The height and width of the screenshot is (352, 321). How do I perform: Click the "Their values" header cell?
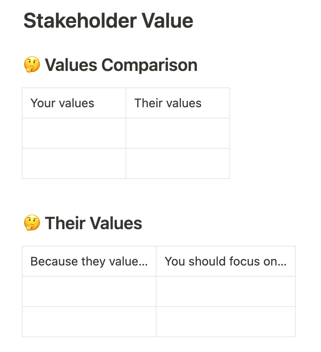click(178, 103)
